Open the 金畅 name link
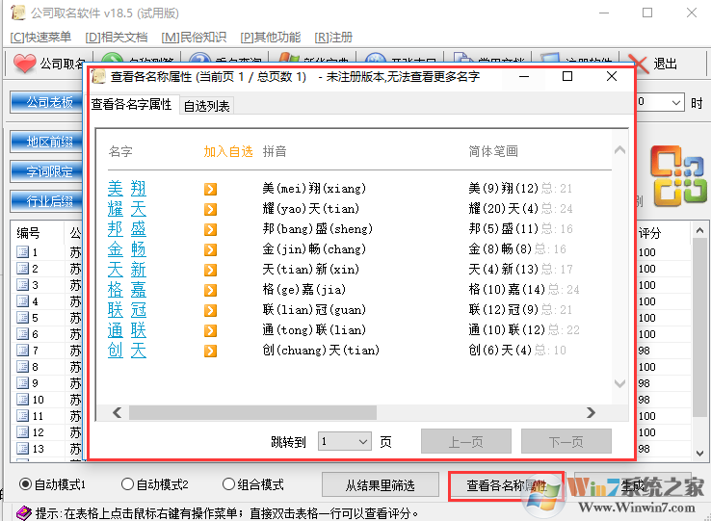 pyautogui.click(x=127, y=248)
